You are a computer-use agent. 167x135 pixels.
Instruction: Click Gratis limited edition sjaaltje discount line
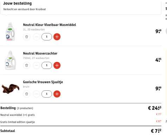(x=81, y=122)
